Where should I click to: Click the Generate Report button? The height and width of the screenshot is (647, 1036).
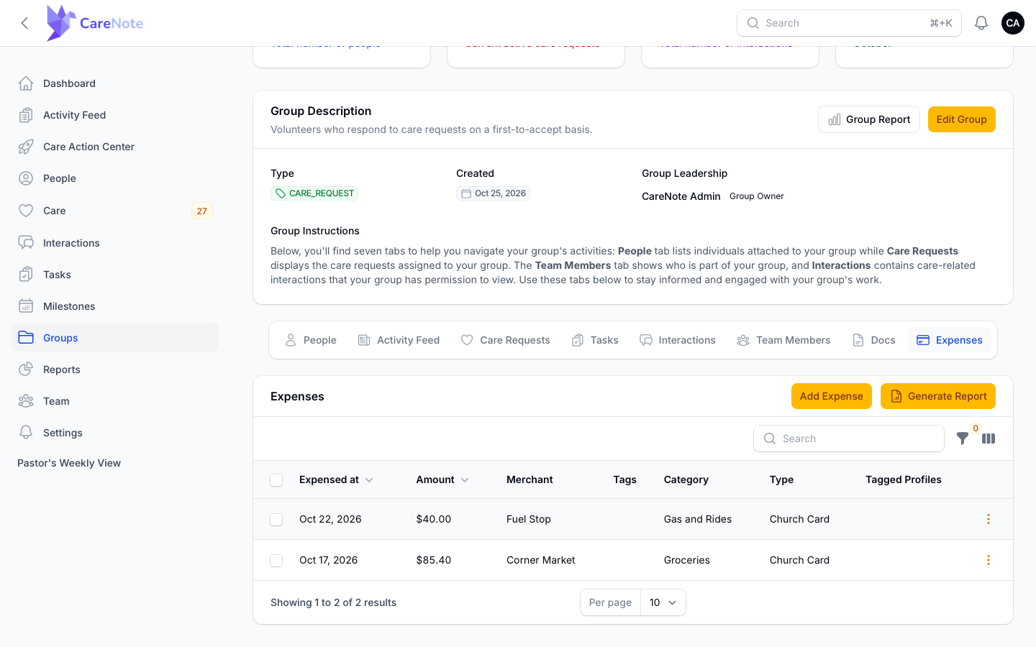tap(938, 396)
